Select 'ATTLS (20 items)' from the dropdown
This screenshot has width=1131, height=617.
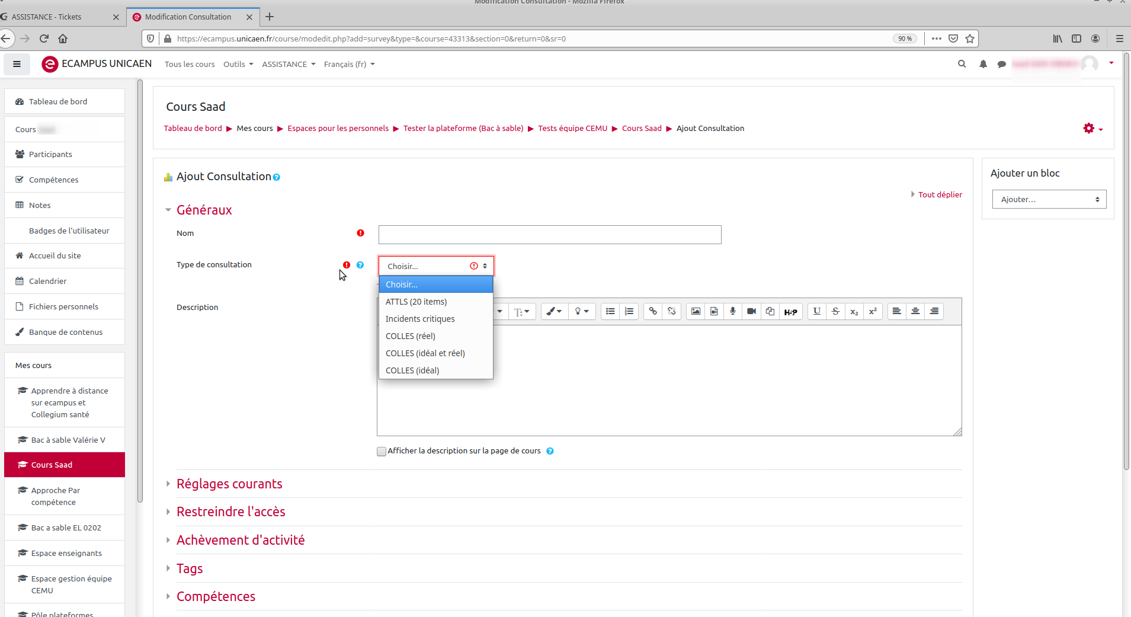416,302
